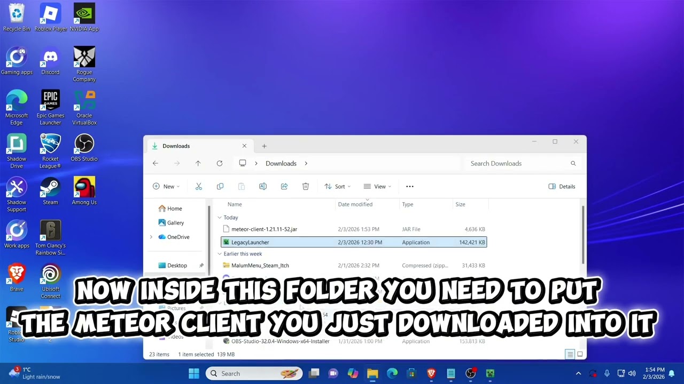Image resolution: width=684 pixels, height=384 pixels.
Task: Select the LegacyLauncher application file
Action: click(354, 242)
